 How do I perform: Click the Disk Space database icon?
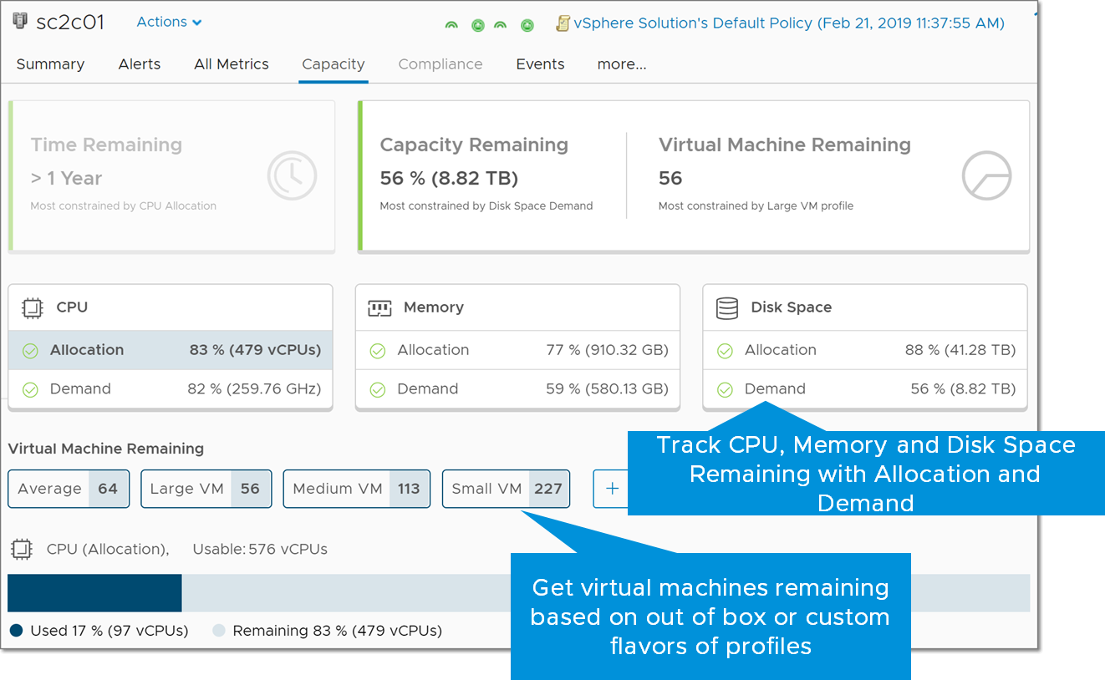(x=727, y=308)
